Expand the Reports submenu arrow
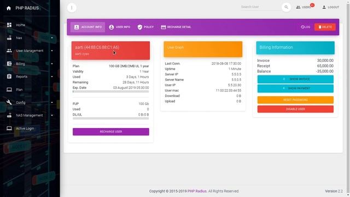The image size is (350, 197). [52, 77]
